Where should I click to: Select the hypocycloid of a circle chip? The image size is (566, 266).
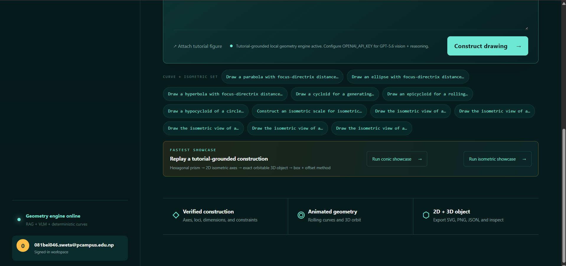206,111
